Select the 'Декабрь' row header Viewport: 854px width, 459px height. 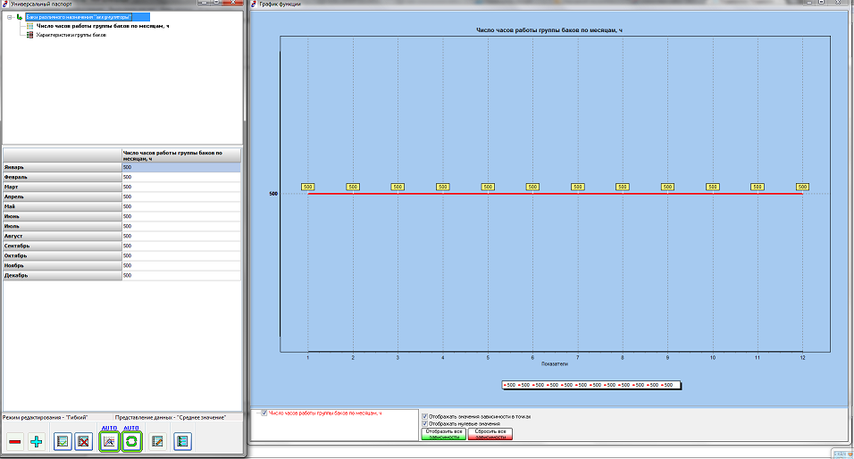(x=63, y=276)
